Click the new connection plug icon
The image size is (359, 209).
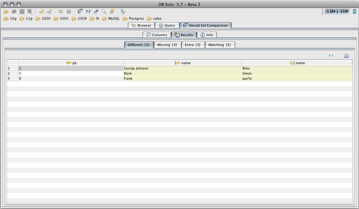[x=41, y=11]
